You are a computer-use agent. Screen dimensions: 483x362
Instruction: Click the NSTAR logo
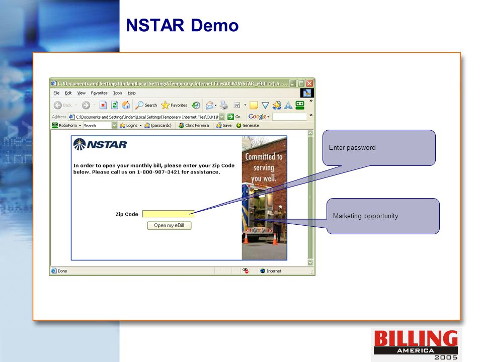pyautogui.click(x=100, y=144)
